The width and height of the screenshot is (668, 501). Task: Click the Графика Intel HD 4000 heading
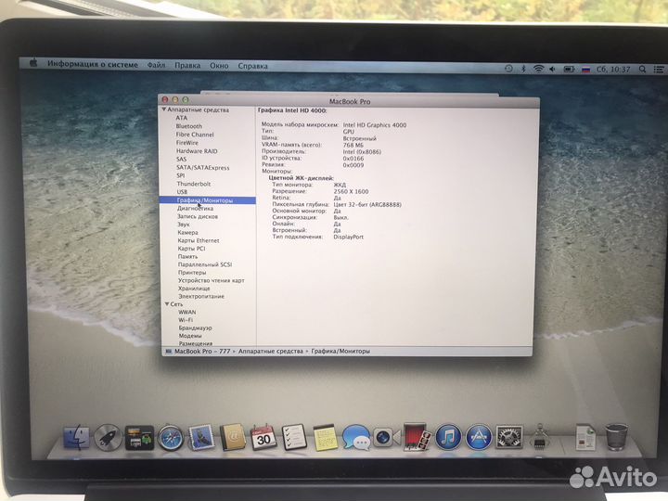292,110
